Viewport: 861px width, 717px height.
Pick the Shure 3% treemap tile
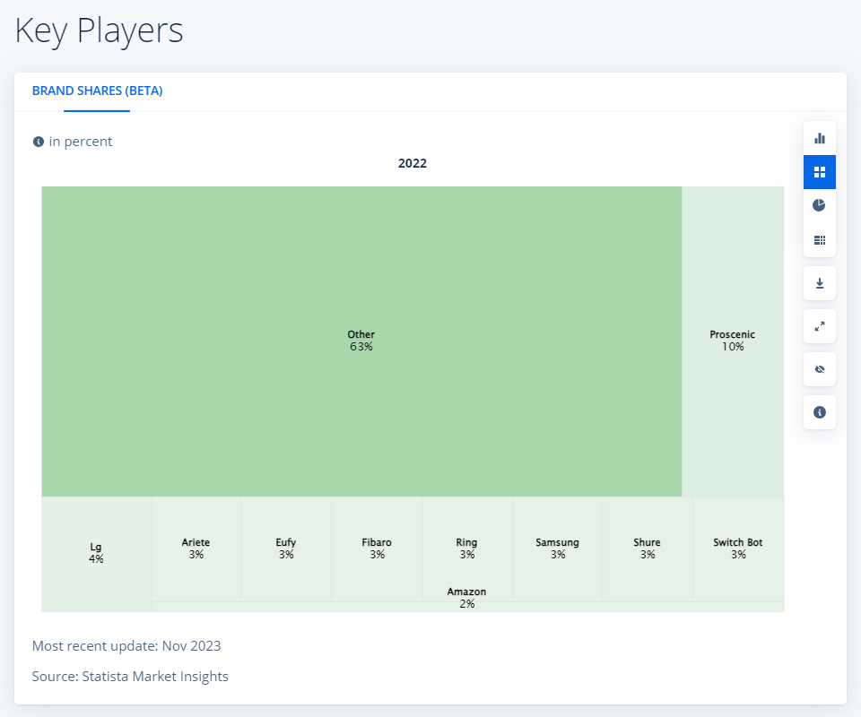pos(648,549)
